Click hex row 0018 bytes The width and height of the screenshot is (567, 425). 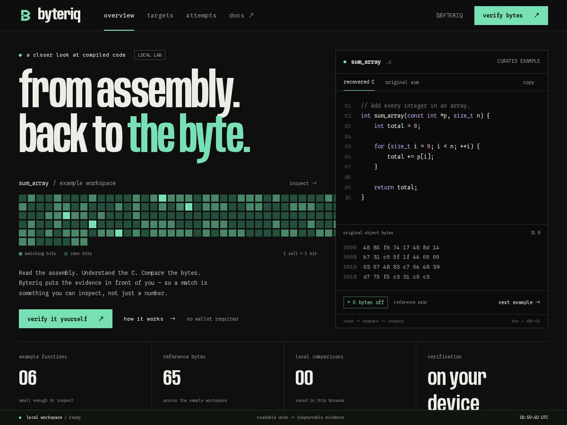(396, 277)
